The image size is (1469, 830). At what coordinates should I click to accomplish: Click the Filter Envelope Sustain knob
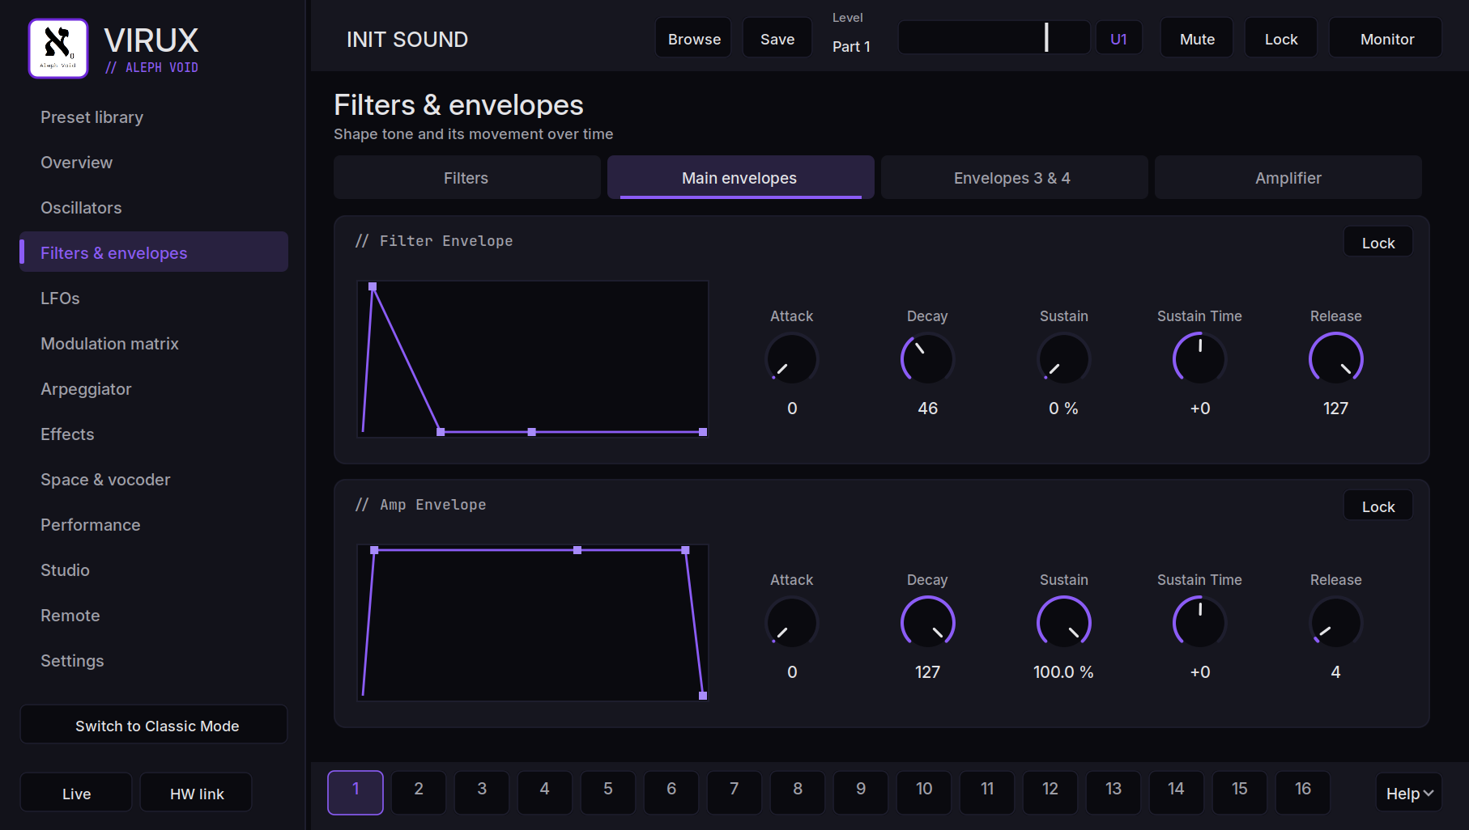point(1064,359)
